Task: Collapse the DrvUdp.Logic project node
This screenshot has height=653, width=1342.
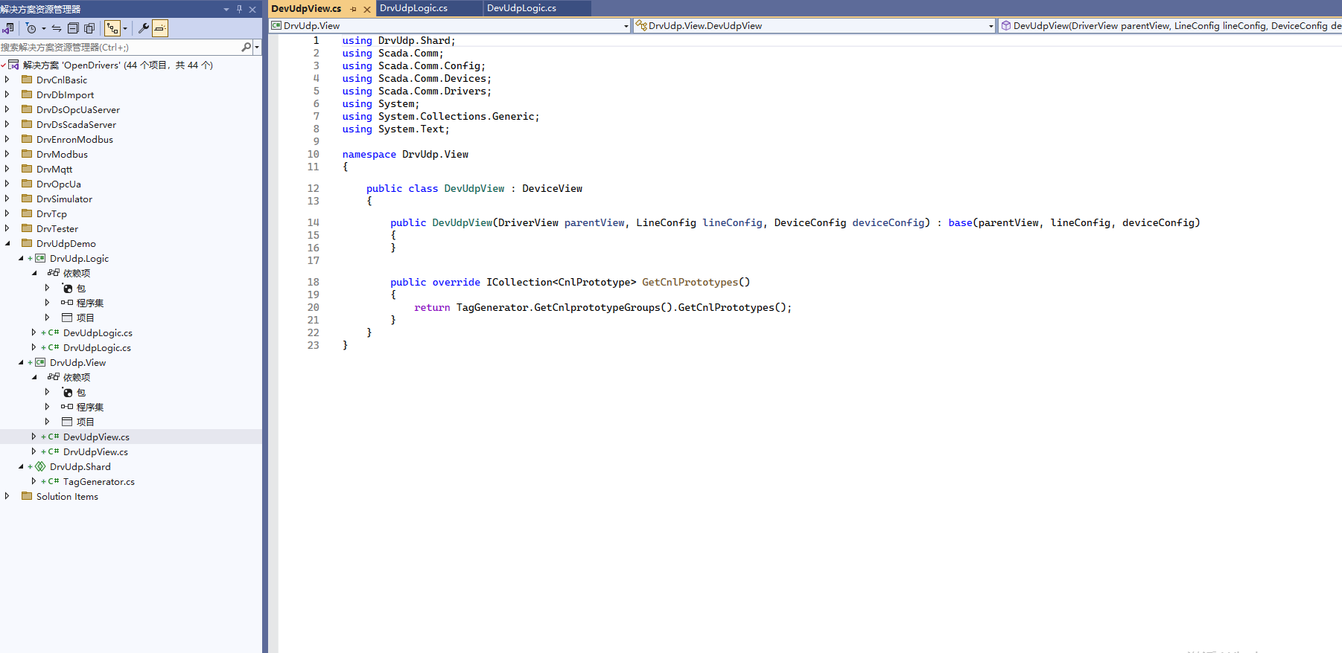Action: tap(21, 258)
